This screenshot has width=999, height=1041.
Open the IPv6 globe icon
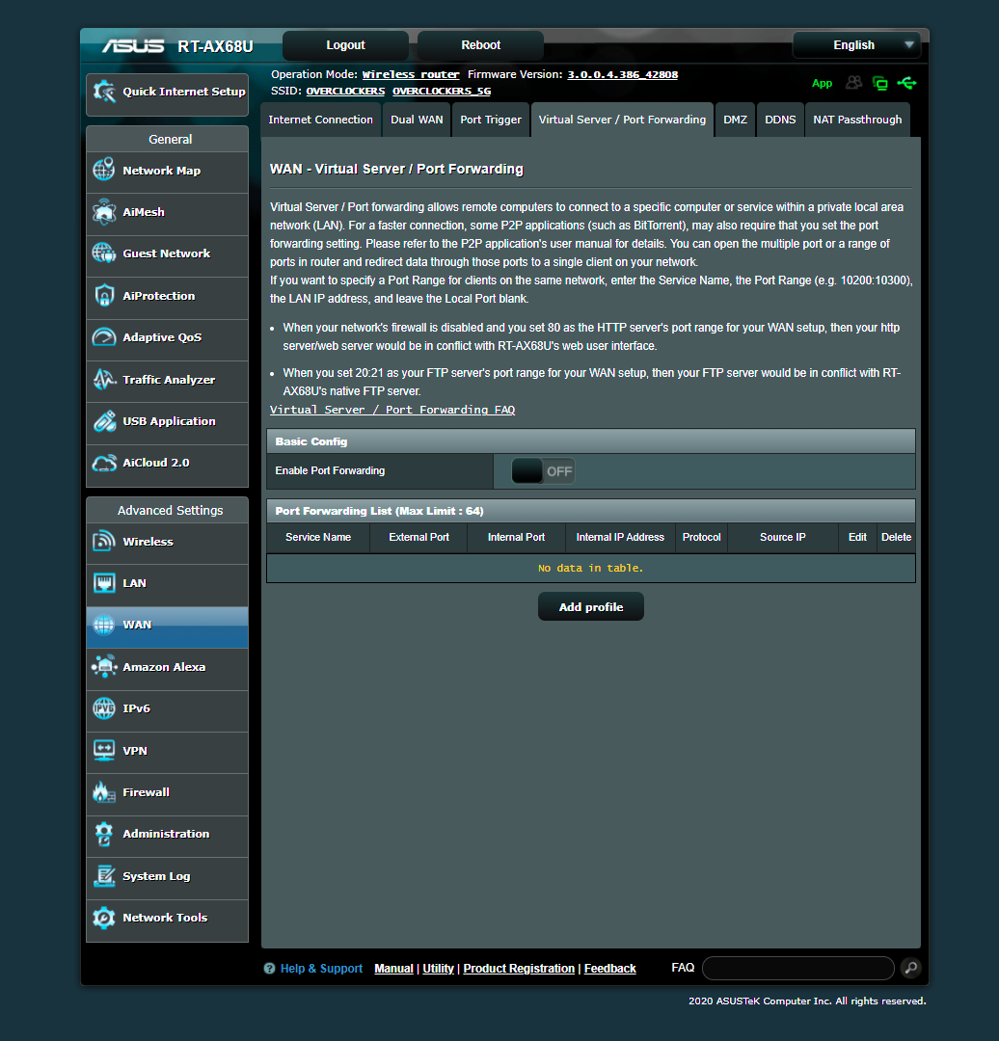103,708
